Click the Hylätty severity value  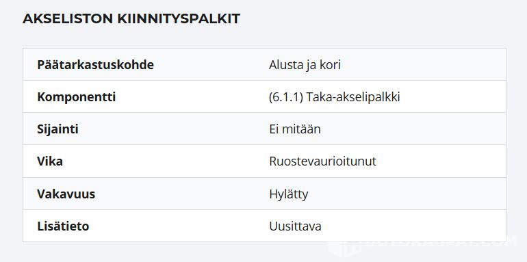[x=288, y=194]
